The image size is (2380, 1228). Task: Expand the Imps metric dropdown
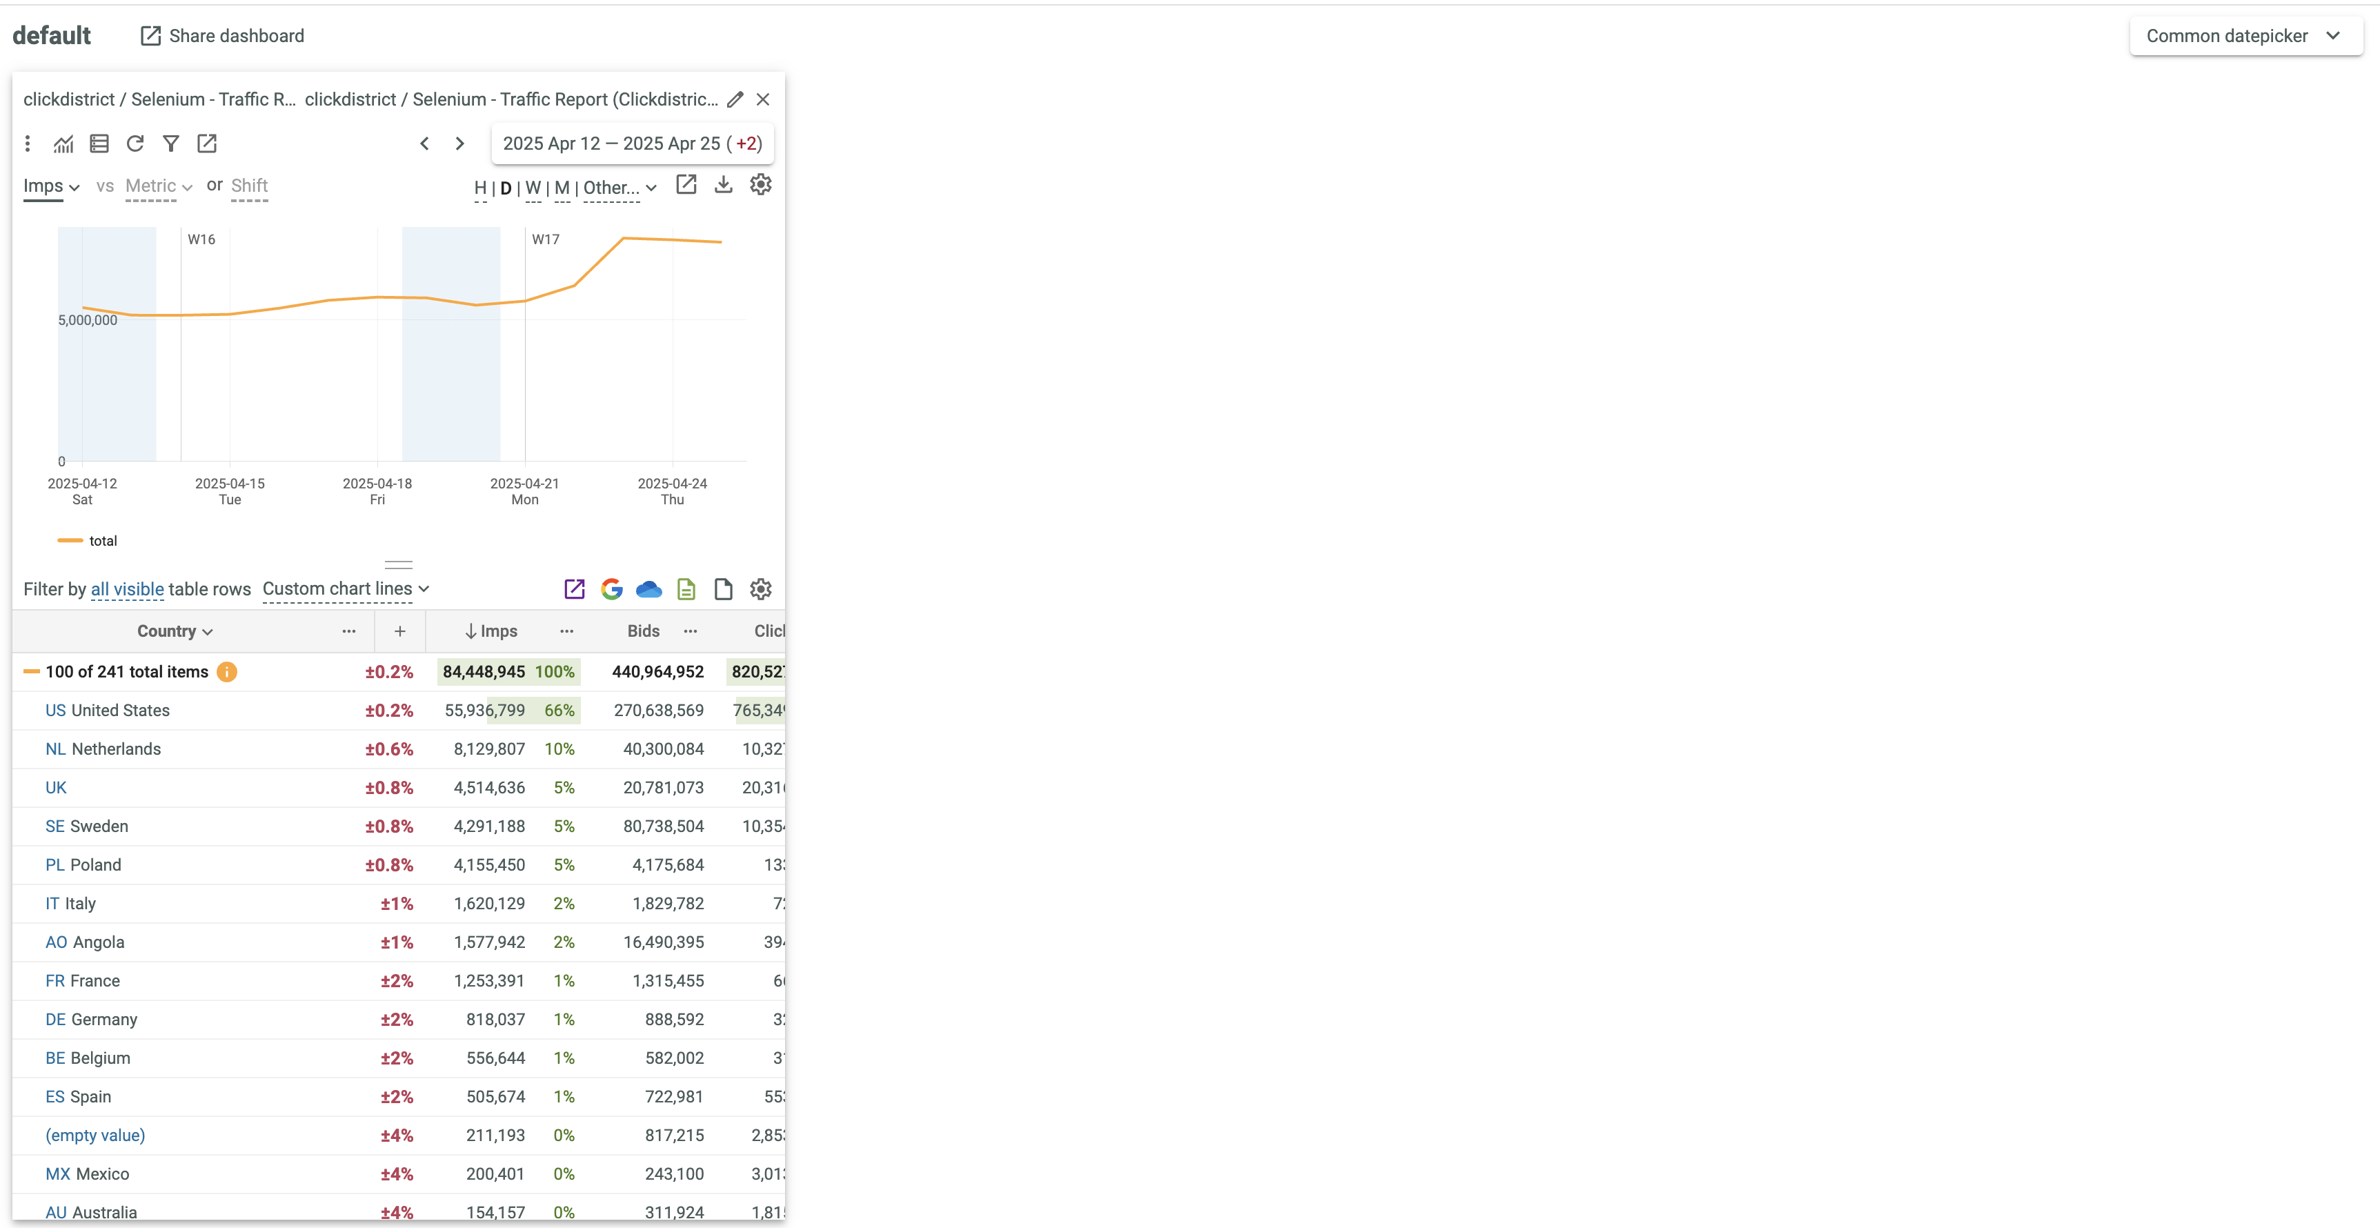click(51, 187)
